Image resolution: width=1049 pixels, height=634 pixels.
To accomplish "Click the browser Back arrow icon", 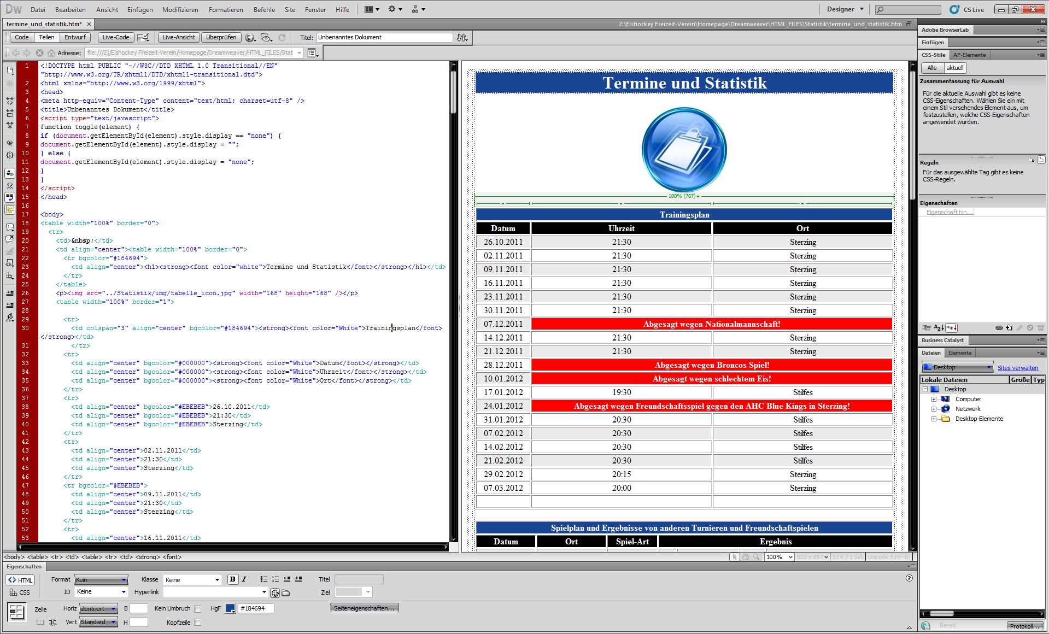I will pyautogui.click(x=15, y=53).
